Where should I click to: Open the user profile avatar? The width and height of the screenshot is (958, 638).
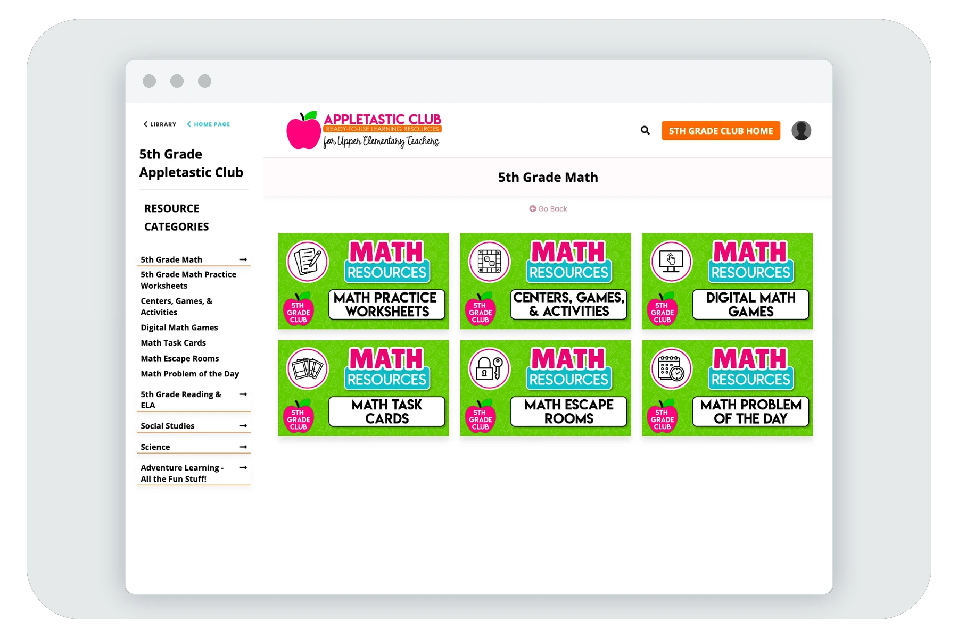tap(801, 130)
